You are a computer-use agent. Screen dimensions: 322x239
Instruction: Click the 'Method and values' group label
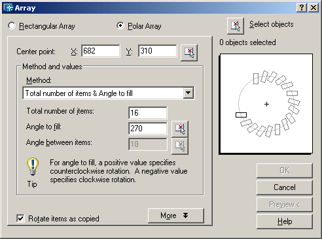click(52, 67)
